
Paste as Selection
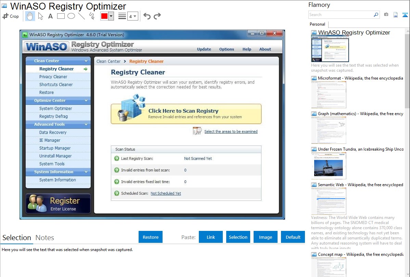(238, 237)
